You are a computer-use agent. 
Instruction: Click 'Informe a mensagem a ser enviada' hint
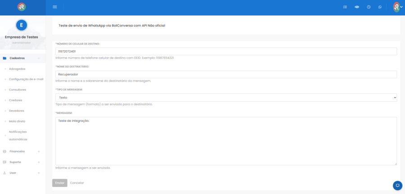click(83, 168)
